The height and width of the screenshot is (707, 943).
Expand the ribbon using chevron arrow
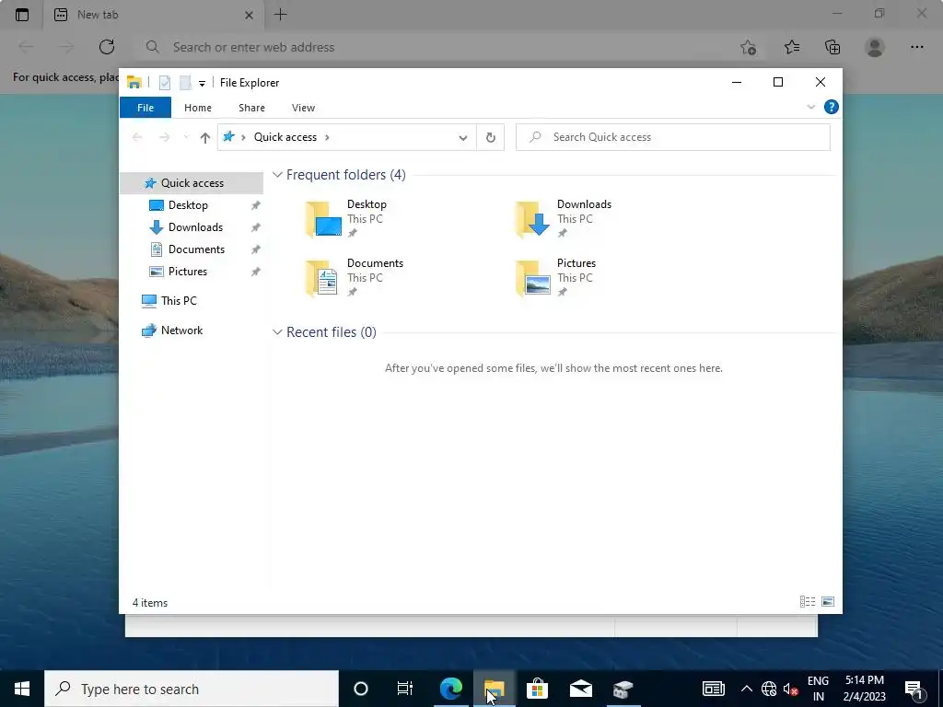coord(810,107)
